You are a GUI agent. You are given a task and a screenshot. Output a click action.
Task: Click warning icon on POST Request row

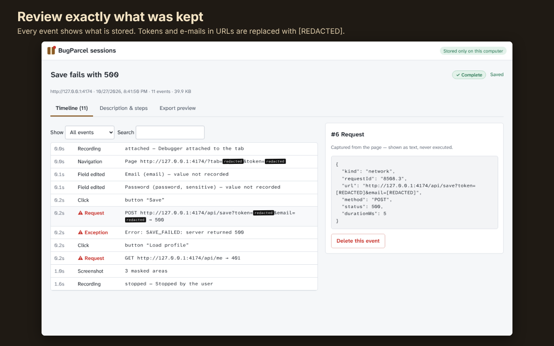[x=81, y=213]
